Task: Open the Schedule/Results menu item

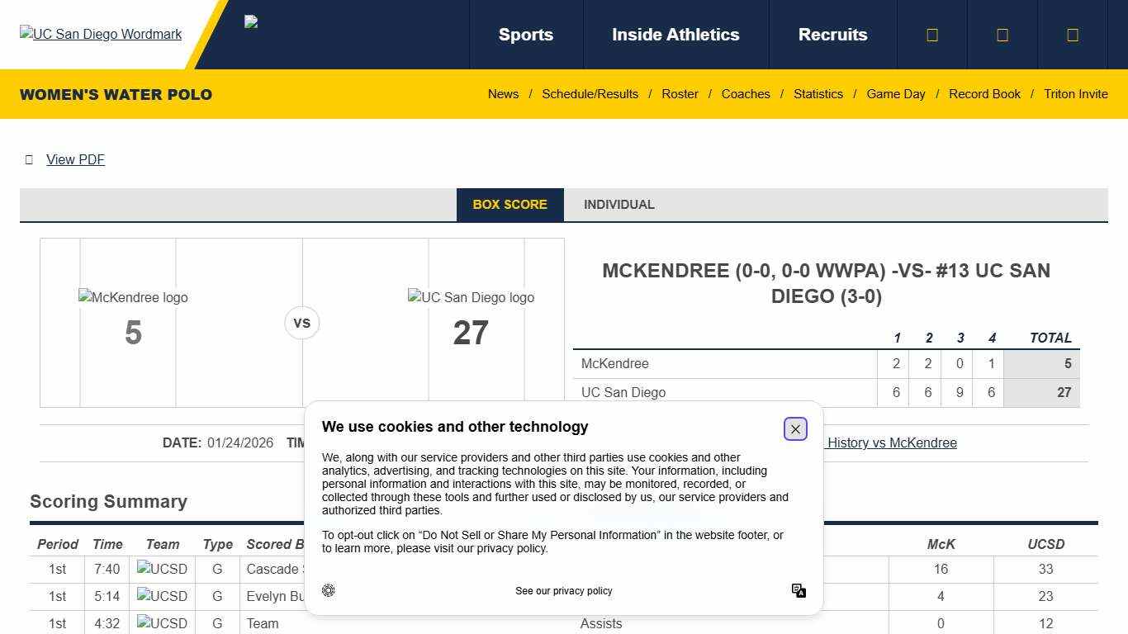Action: pyautogui.click(x=590, y=94)
